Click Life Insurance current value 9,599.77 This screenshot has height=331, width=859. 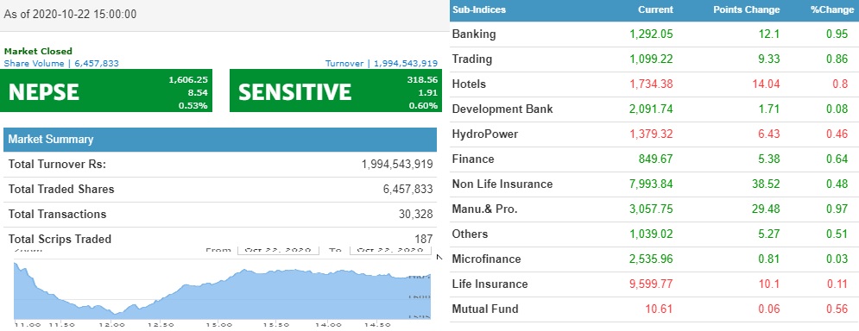coord(651,284)
